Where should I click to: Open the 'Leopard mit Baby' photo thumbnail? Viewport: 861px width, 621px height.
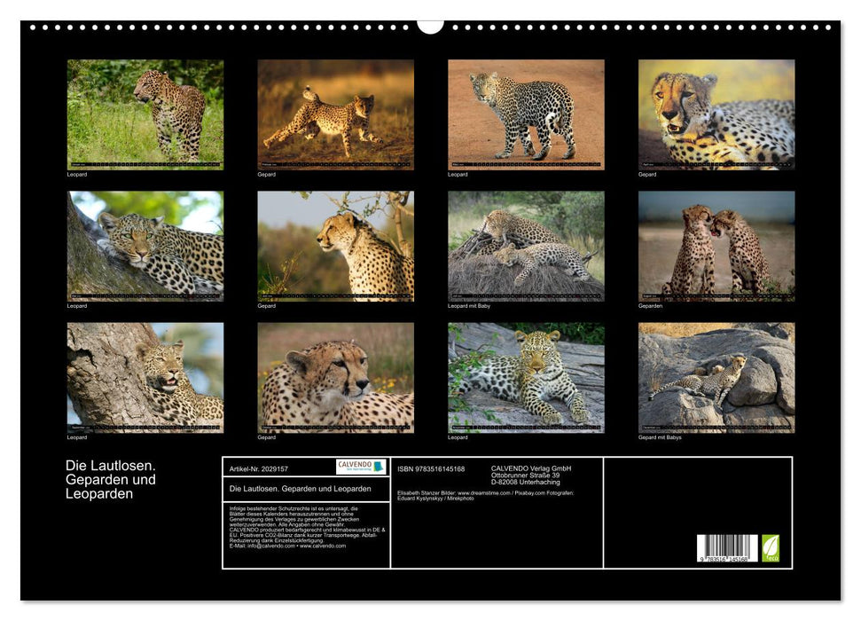pos(523,242)
